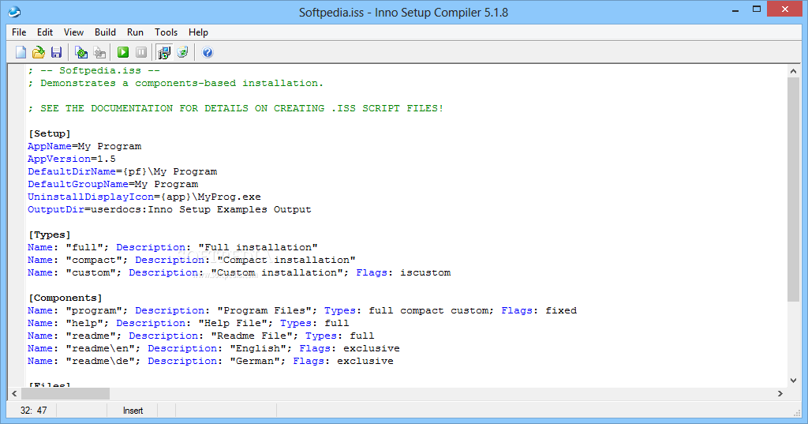Click the AppVersion=1.5 line

coord(72,159)
